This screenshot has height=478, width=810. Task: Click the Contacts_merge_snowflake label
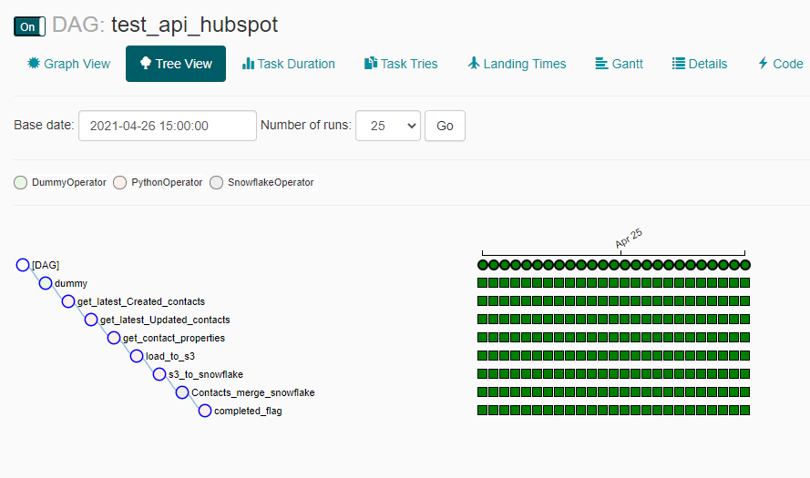(x=252, y=392)
